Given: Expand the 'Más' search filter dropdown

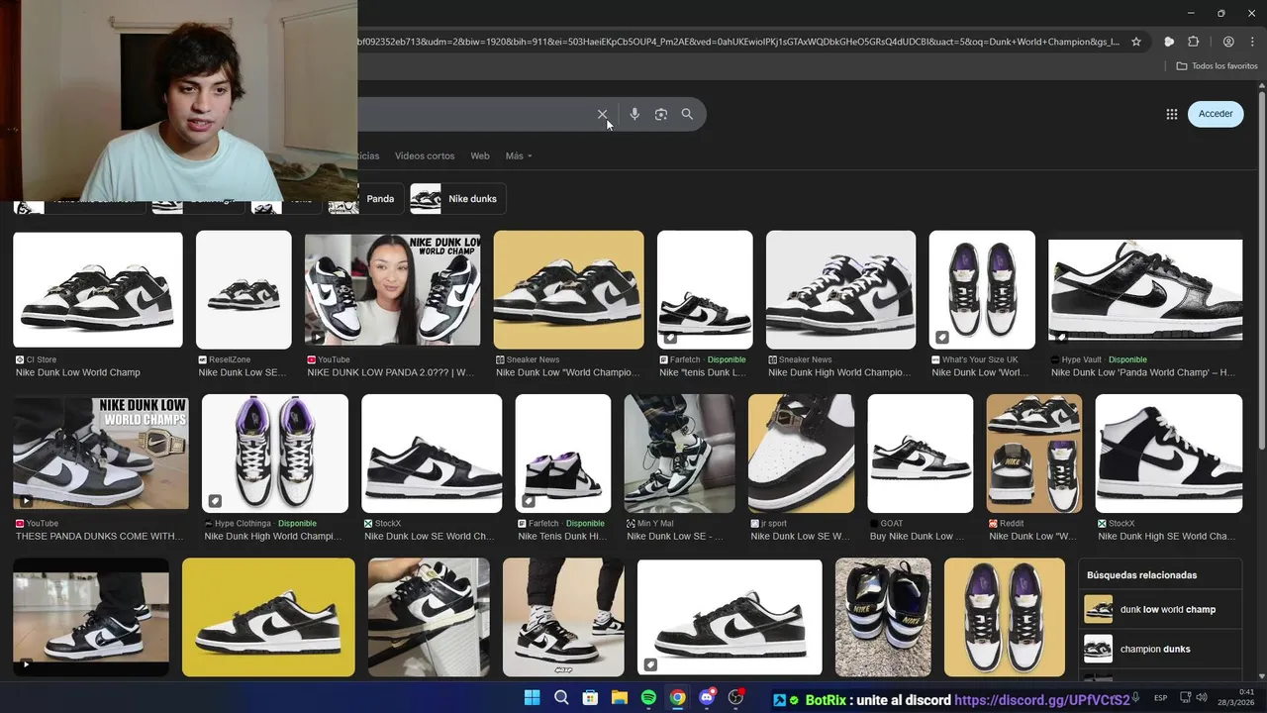Looking at the screenshot, I should pos(519,156).
